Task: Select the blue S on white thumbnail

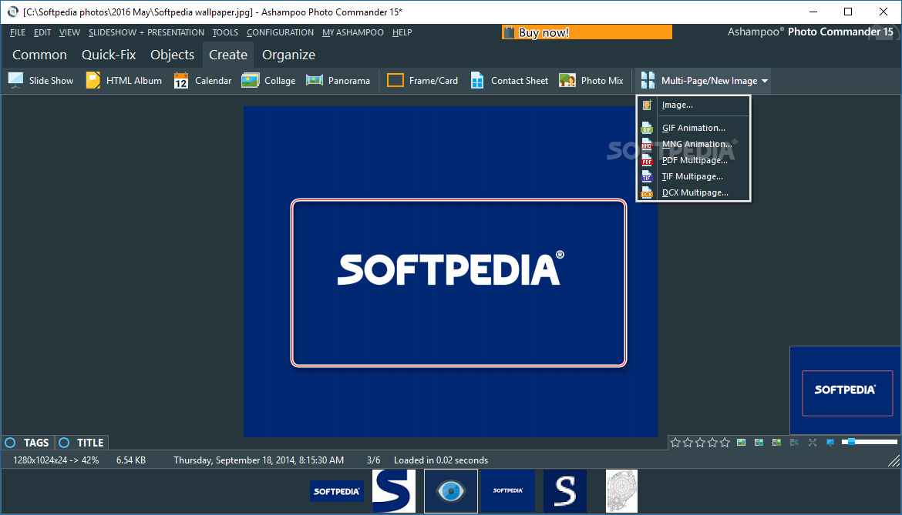Action: (x=393, y=491)
